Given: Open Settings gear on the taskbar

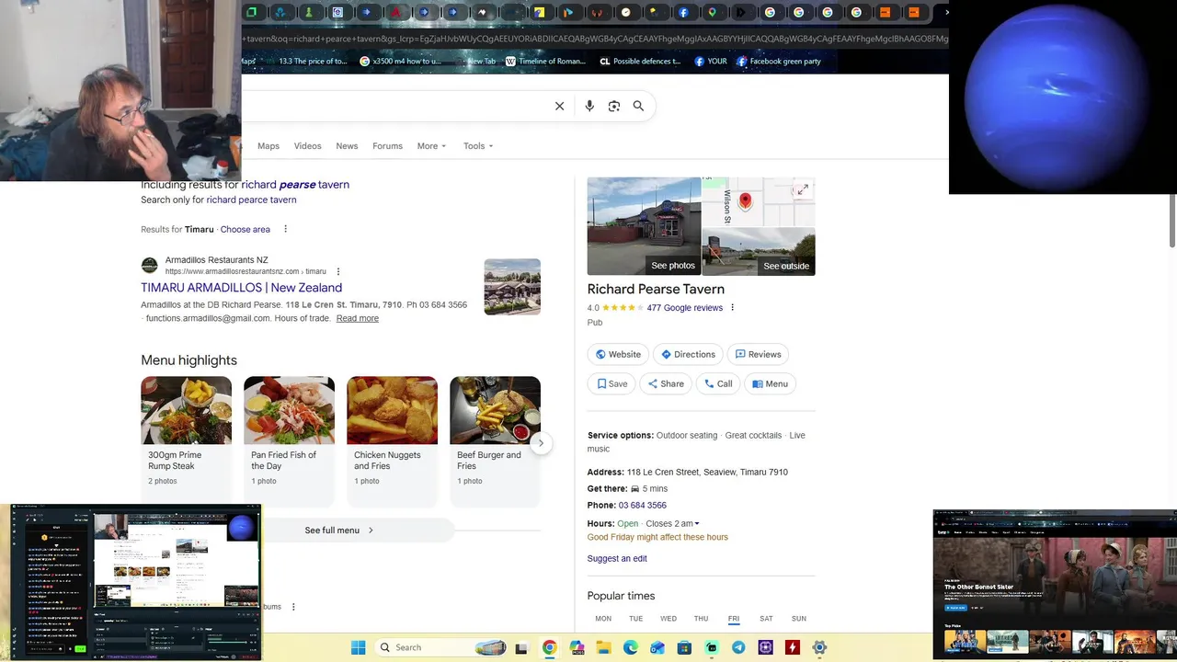Looking at the screenshot, I should click(819, 647).
